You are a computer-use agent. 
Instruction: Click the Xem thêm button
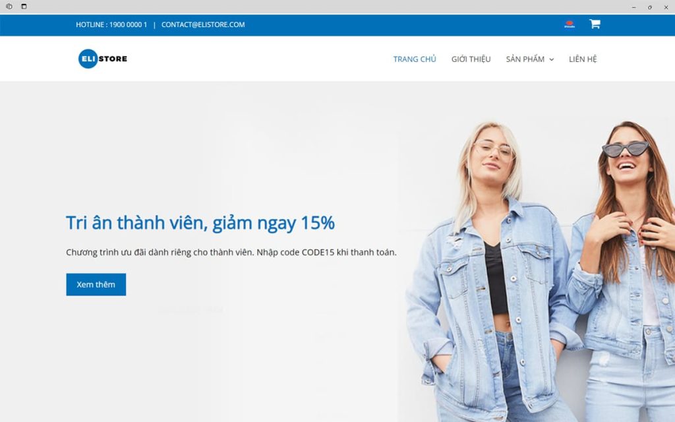pyautogui.click(x=96, y=285)
